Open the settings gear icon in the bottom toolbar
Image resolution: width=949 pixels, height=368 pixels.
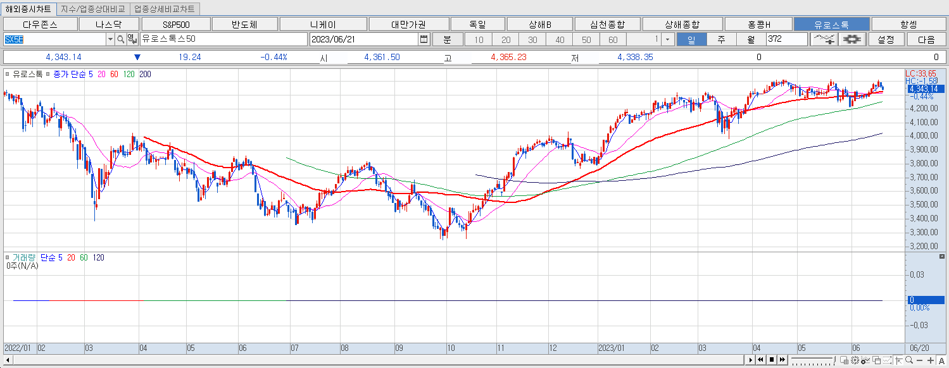pos(855,360)
